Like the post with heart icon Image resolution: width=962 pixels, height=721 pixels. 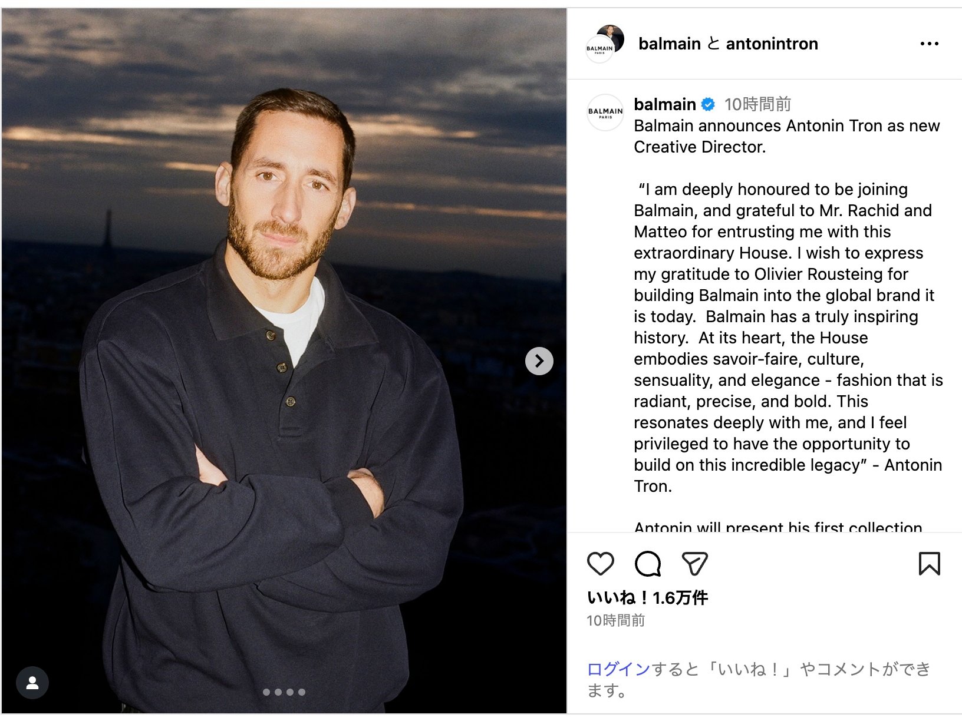601,564
